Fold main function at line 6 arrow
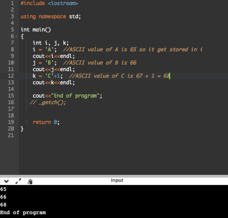This screenshot has width=228, height=218. coord(17,36)
